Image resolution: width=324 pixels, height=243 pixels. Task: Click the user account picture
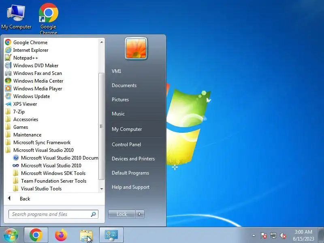(x=136, y=48)
